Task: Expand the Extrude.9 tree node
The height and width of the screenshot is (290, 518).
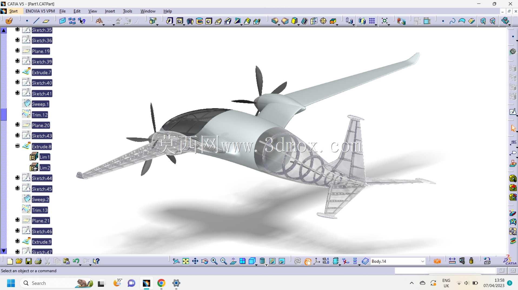Action: tap(18, 241)
